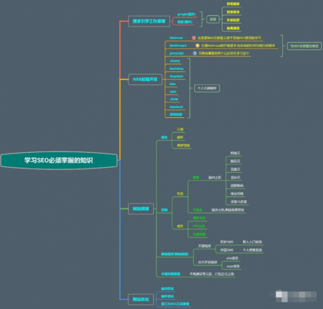This screenshot has width=323, height=309.
Task: Click the google(国外) subtopic
Action: coord(186,13)
